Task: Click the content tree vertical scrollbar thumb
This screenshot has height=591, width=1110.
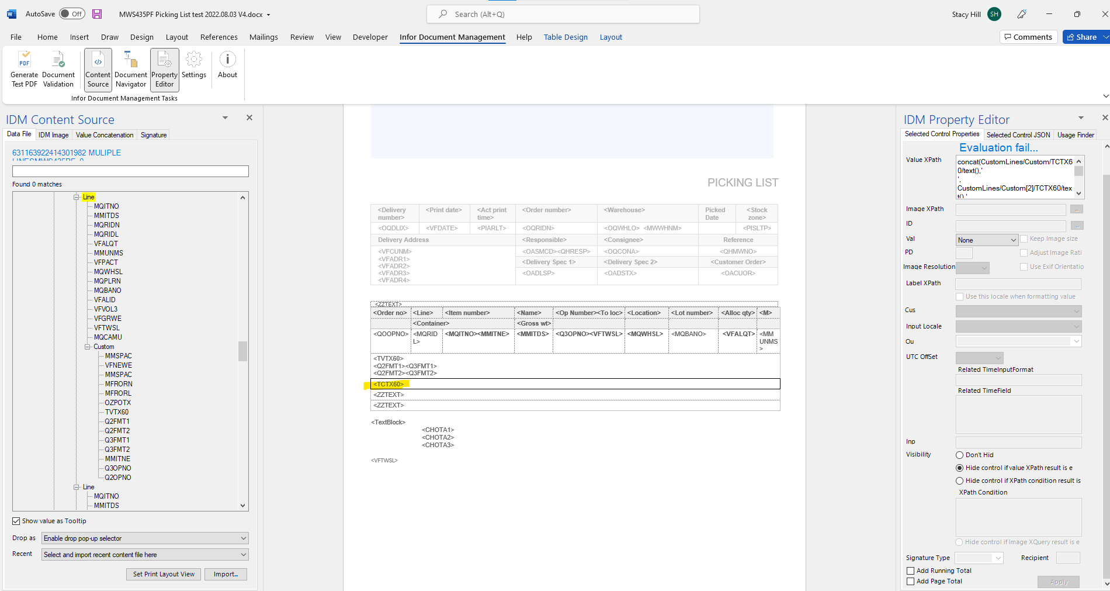Action: point(242,351)
